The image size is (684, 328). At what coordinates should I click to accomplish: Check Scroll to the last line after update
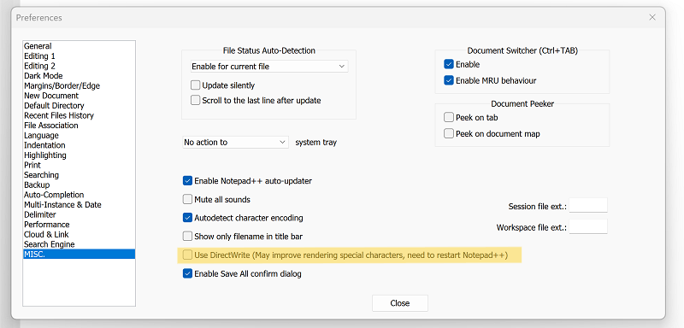(196, 101)
